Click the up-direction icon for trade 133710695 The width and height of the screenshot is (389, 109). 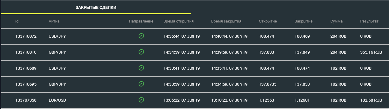coord(141,84)
